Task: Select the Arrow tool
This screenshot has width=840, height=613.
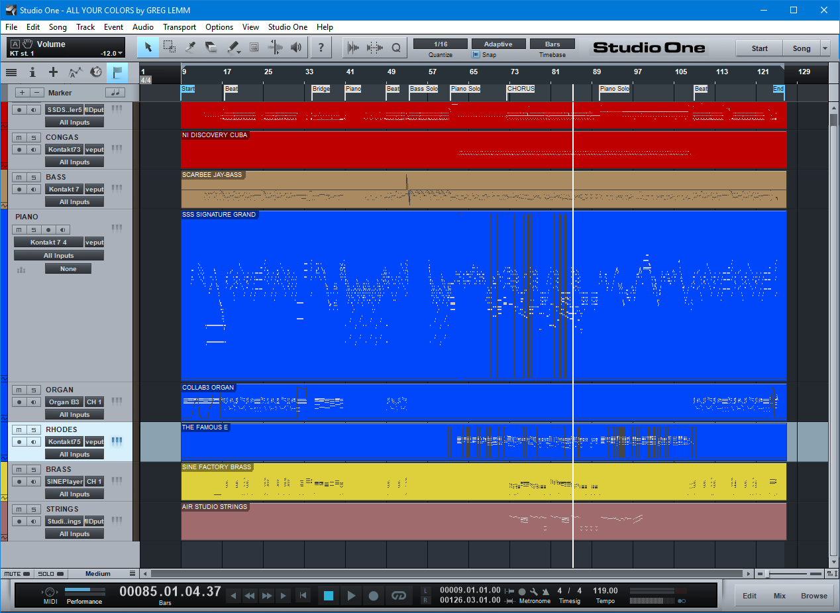Action: [148, 47]
